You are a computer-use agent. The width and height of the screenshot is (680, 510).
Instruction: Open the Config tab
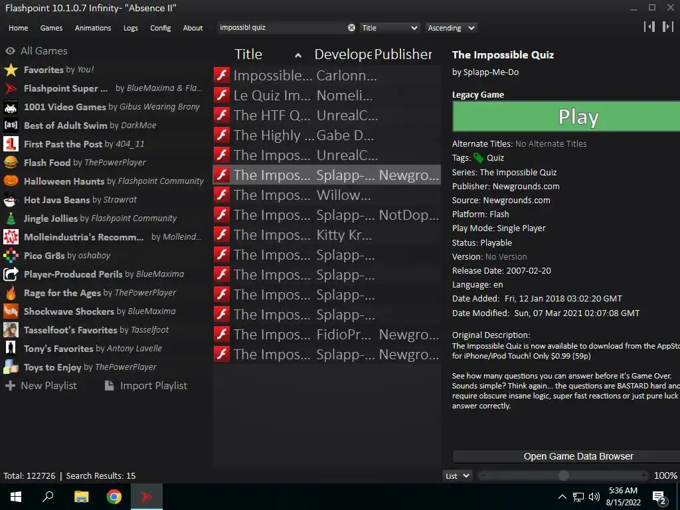point(161,28)
